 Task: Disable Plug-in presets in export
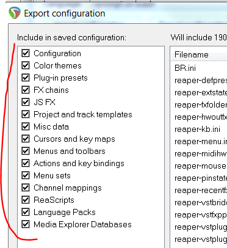tap(26, 78)
